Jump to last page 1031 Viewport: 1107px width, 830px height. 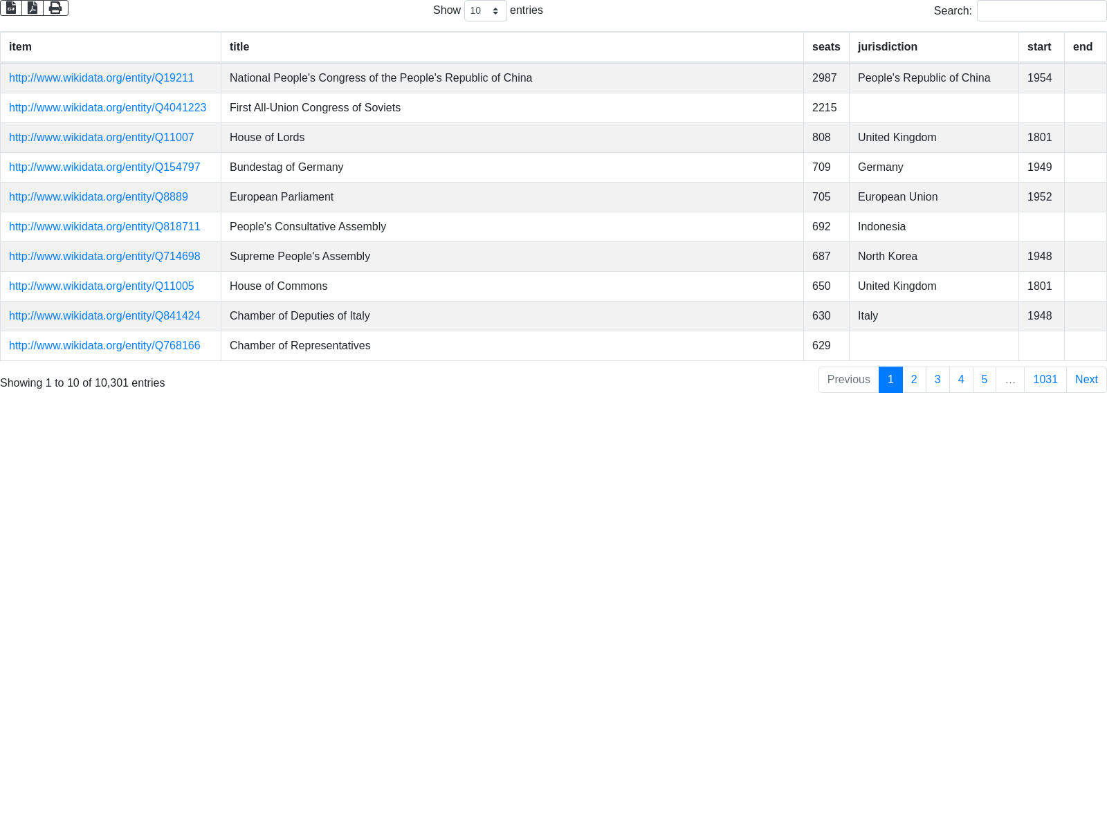pyautogui.click(x=1045, y=380)
